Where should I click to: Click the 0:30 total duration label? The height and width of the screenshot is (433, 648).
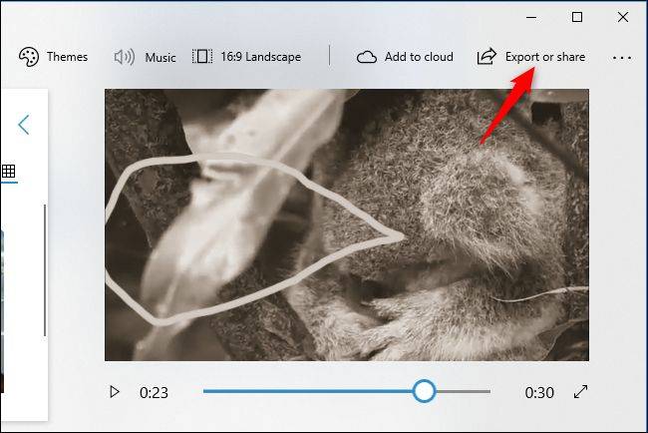pos(539,392)
